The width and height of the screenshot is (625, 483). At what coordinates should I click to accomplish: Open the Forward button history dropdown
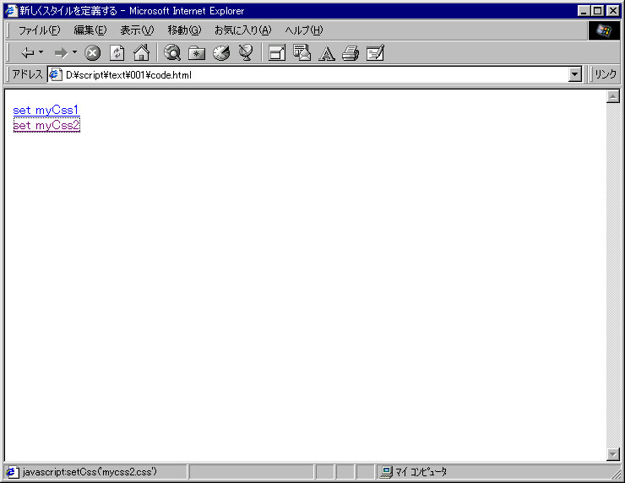click(x=74, y=52)
